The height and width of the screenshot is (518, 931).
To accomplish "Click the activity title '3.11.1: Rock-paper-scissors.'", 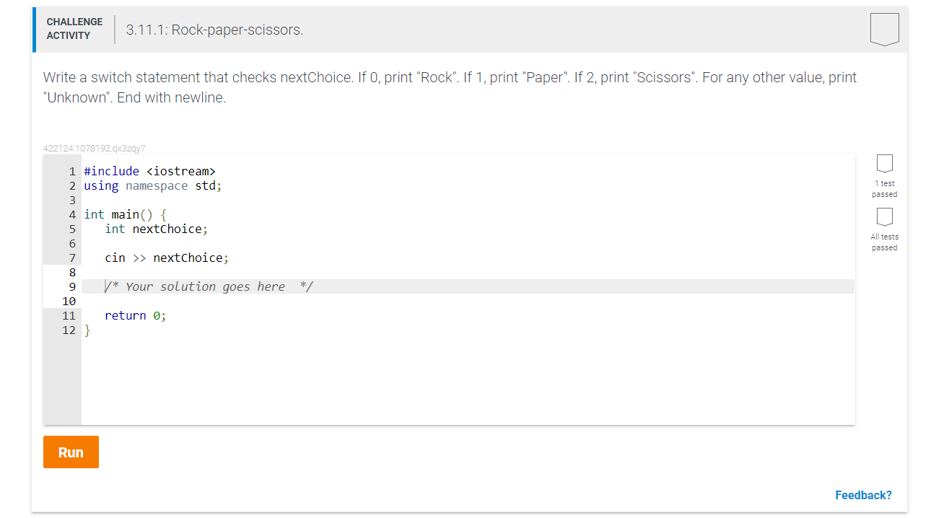I will (213, 30).
